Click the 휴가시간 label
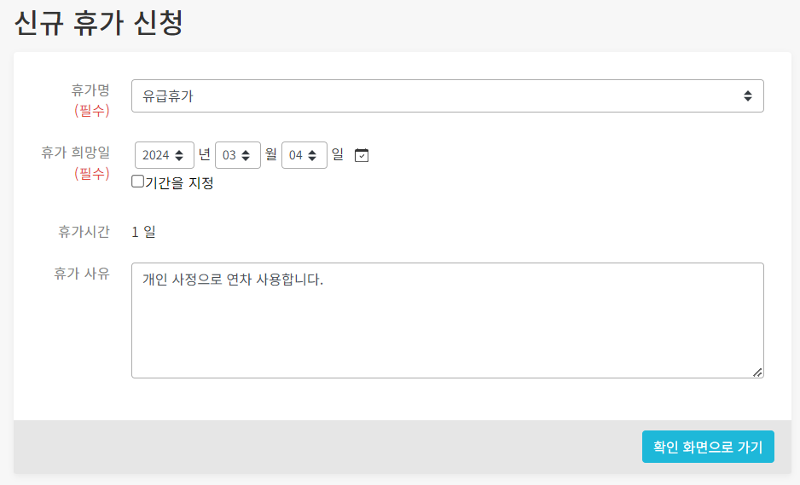 84,231
